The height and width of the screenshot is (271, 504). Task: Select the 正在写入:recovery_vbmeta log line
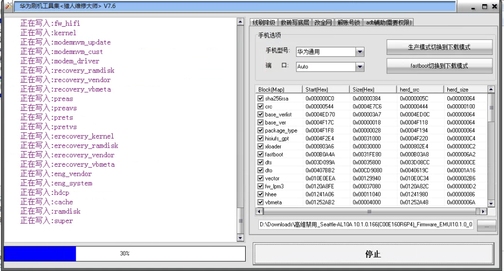click(66, 89)
